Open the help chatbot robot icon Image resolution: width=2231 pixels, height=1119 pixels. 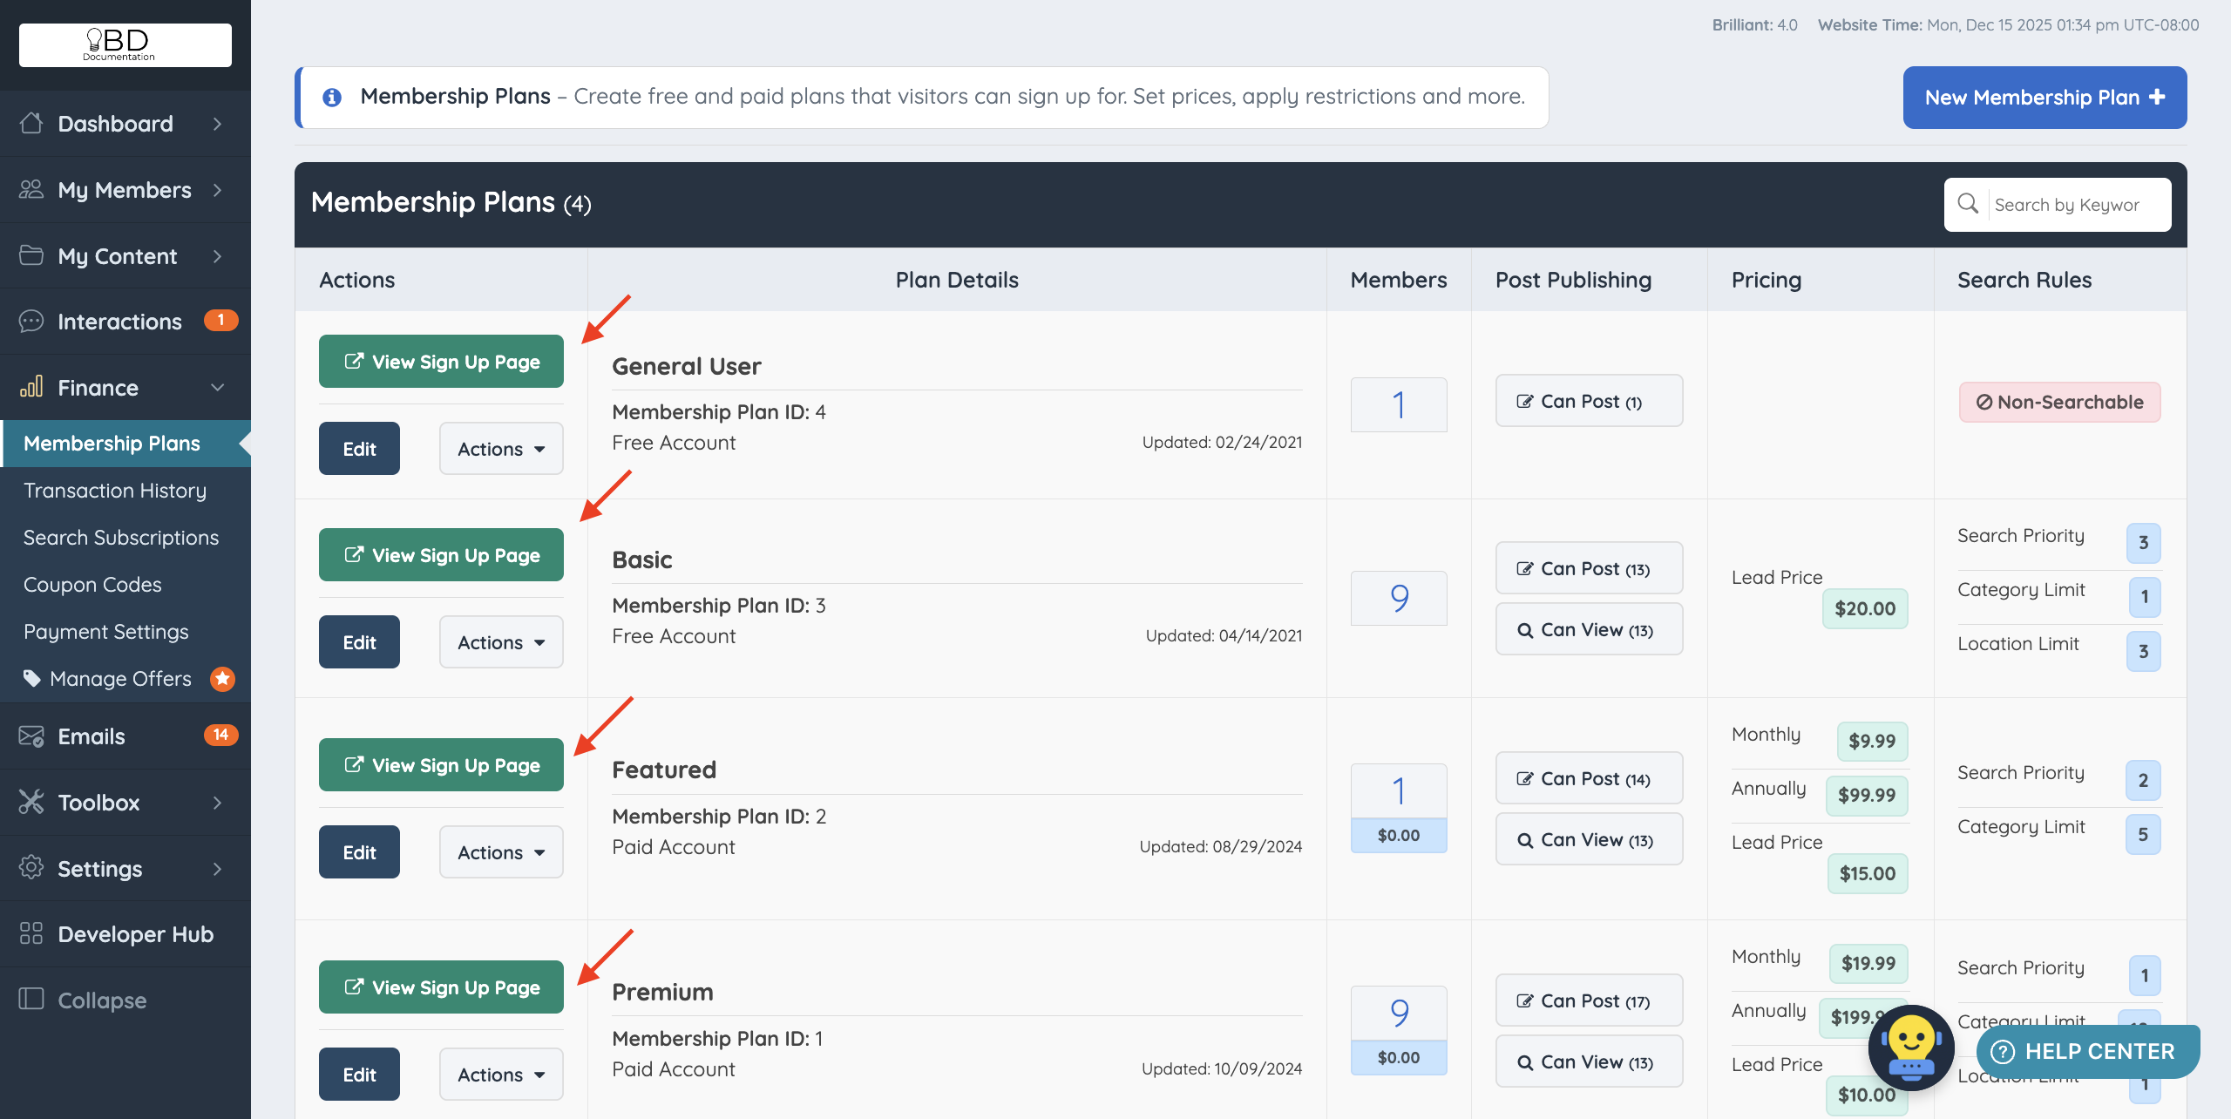click(x=1910, y=1046)
